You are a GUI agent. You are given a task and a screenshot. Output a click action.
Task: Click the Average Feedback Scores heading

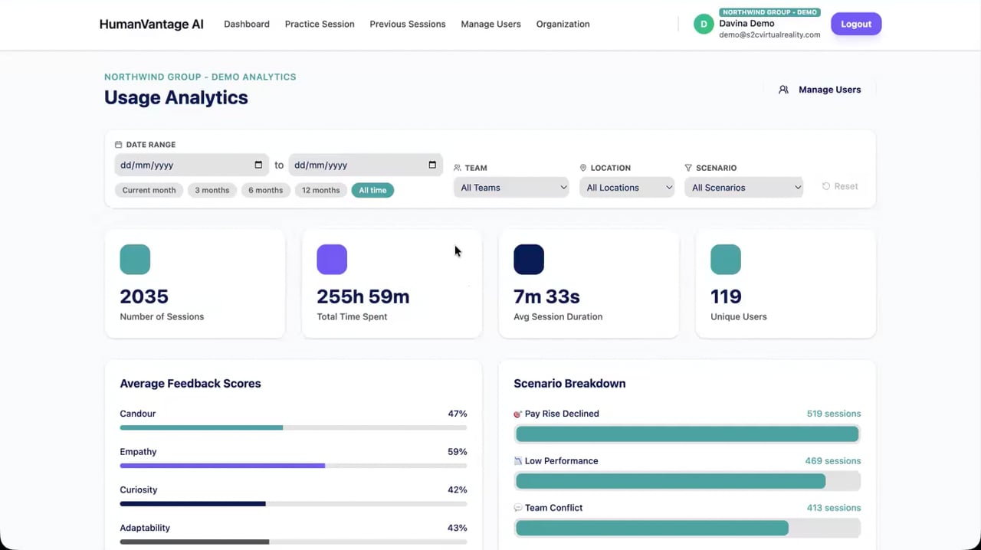pyautogui.click(x=190, y=384)
